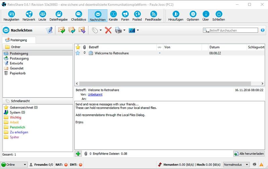Delete message with the red X
This screenshot has height=169, width=268.
click(108, 30)
